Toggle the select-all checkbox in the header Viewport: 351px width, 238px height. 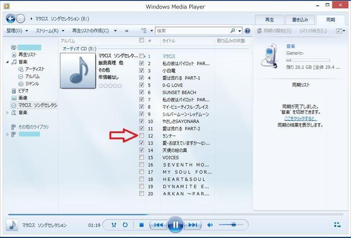(x=141, y=40)
